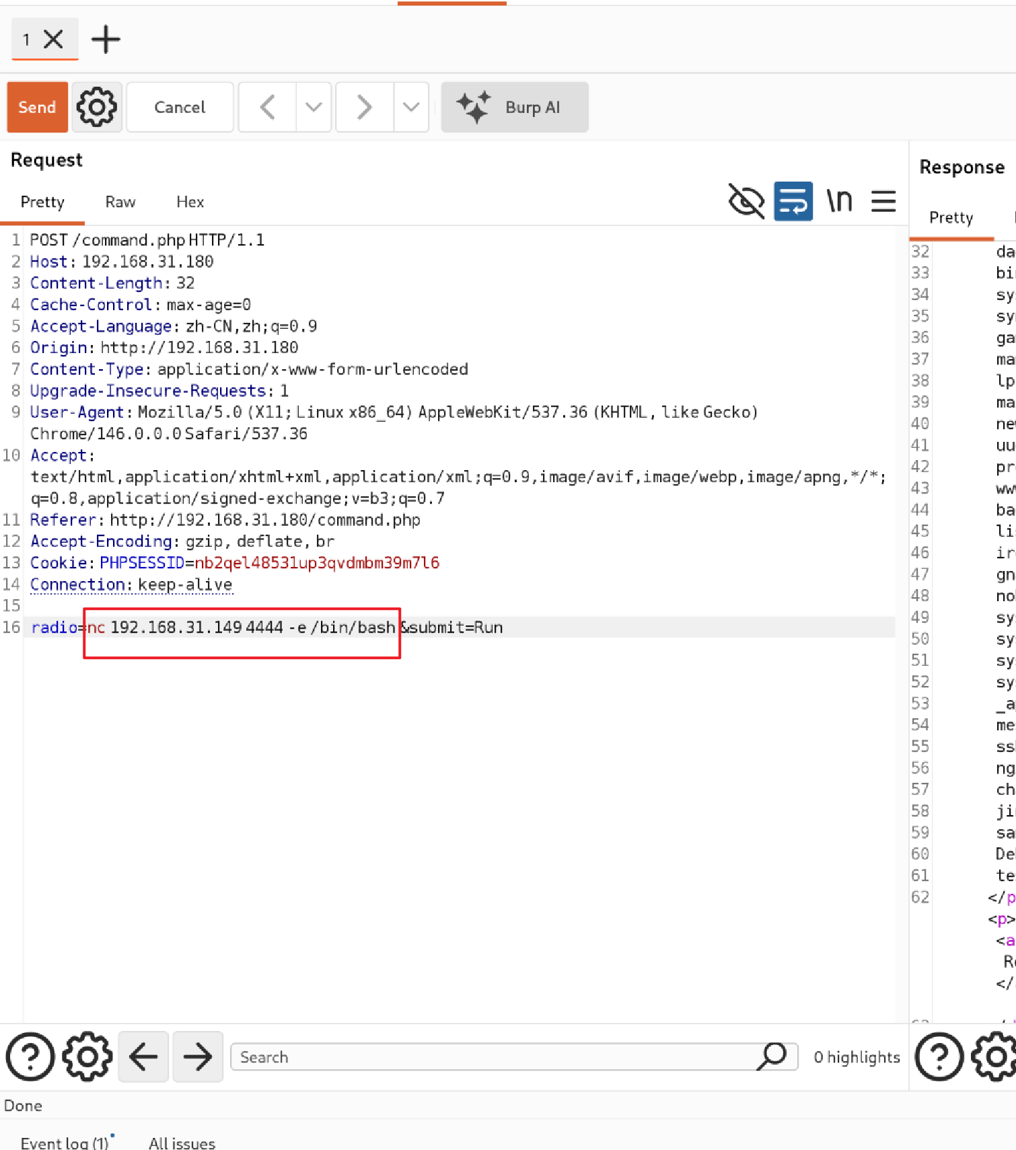Click the User-Agent header line
1016x1150 pixels.
pos(394,423)
